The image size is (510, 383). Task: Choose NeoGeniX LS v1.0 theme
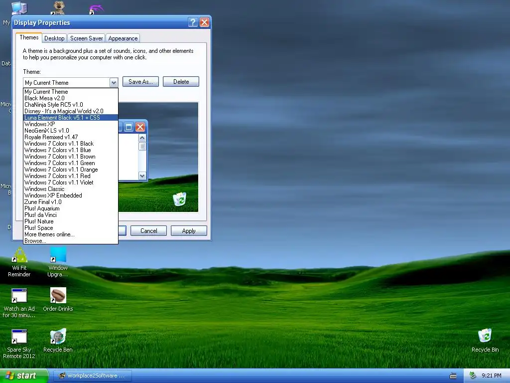pyautogui.click(x=71, y=131)
